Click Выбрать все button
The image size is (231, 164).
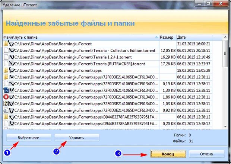29,138
